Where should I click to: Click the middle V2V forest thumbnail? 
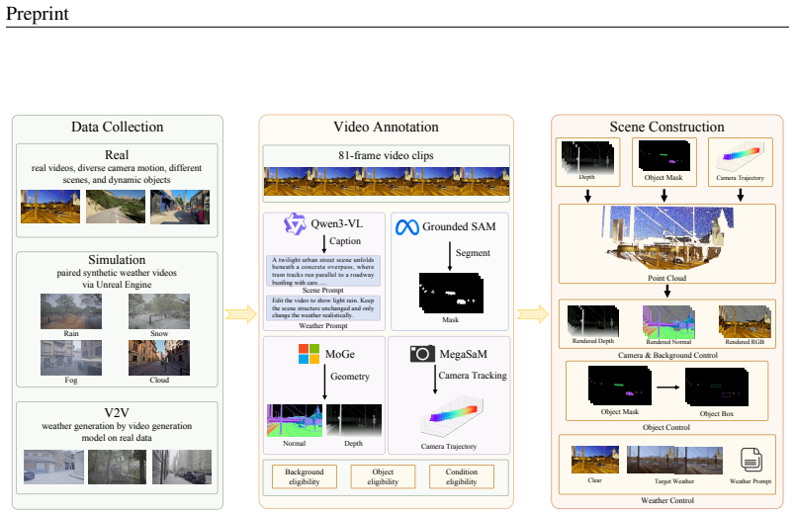click(x=117, y=467)
